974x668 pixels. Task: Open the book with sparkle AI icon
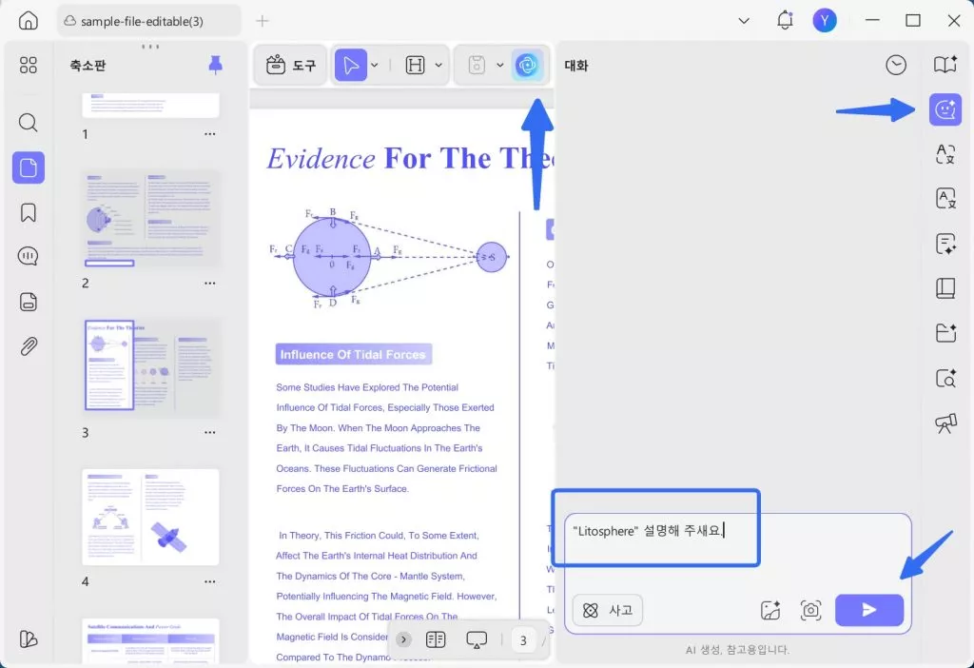pyautogui.click(x=945, y=65)
